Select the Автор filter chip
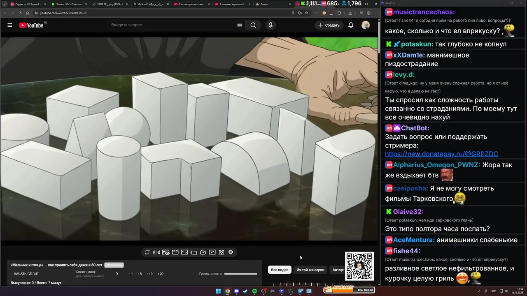 [x=338, y=270]
